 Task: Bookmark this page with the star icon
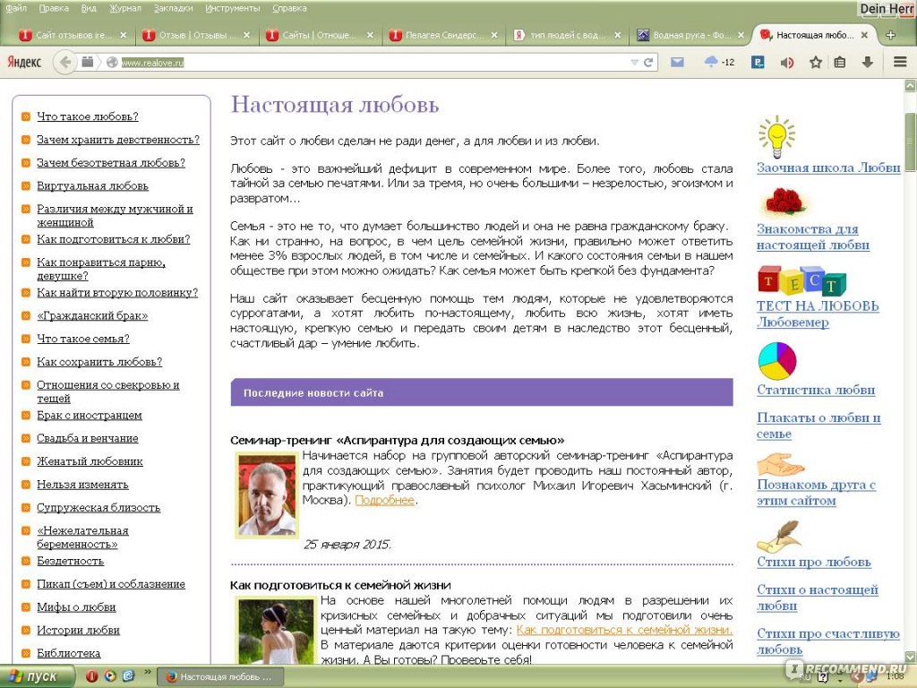(x=816, y=63)
